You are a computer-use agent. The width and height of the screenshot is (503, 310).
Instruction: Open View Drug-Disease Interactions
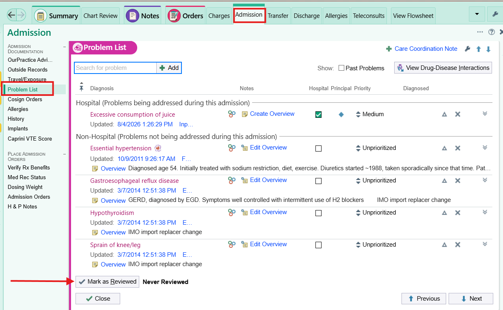click(443, 68)
